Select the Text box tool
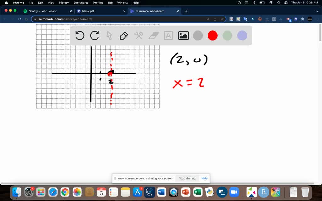 168,35
